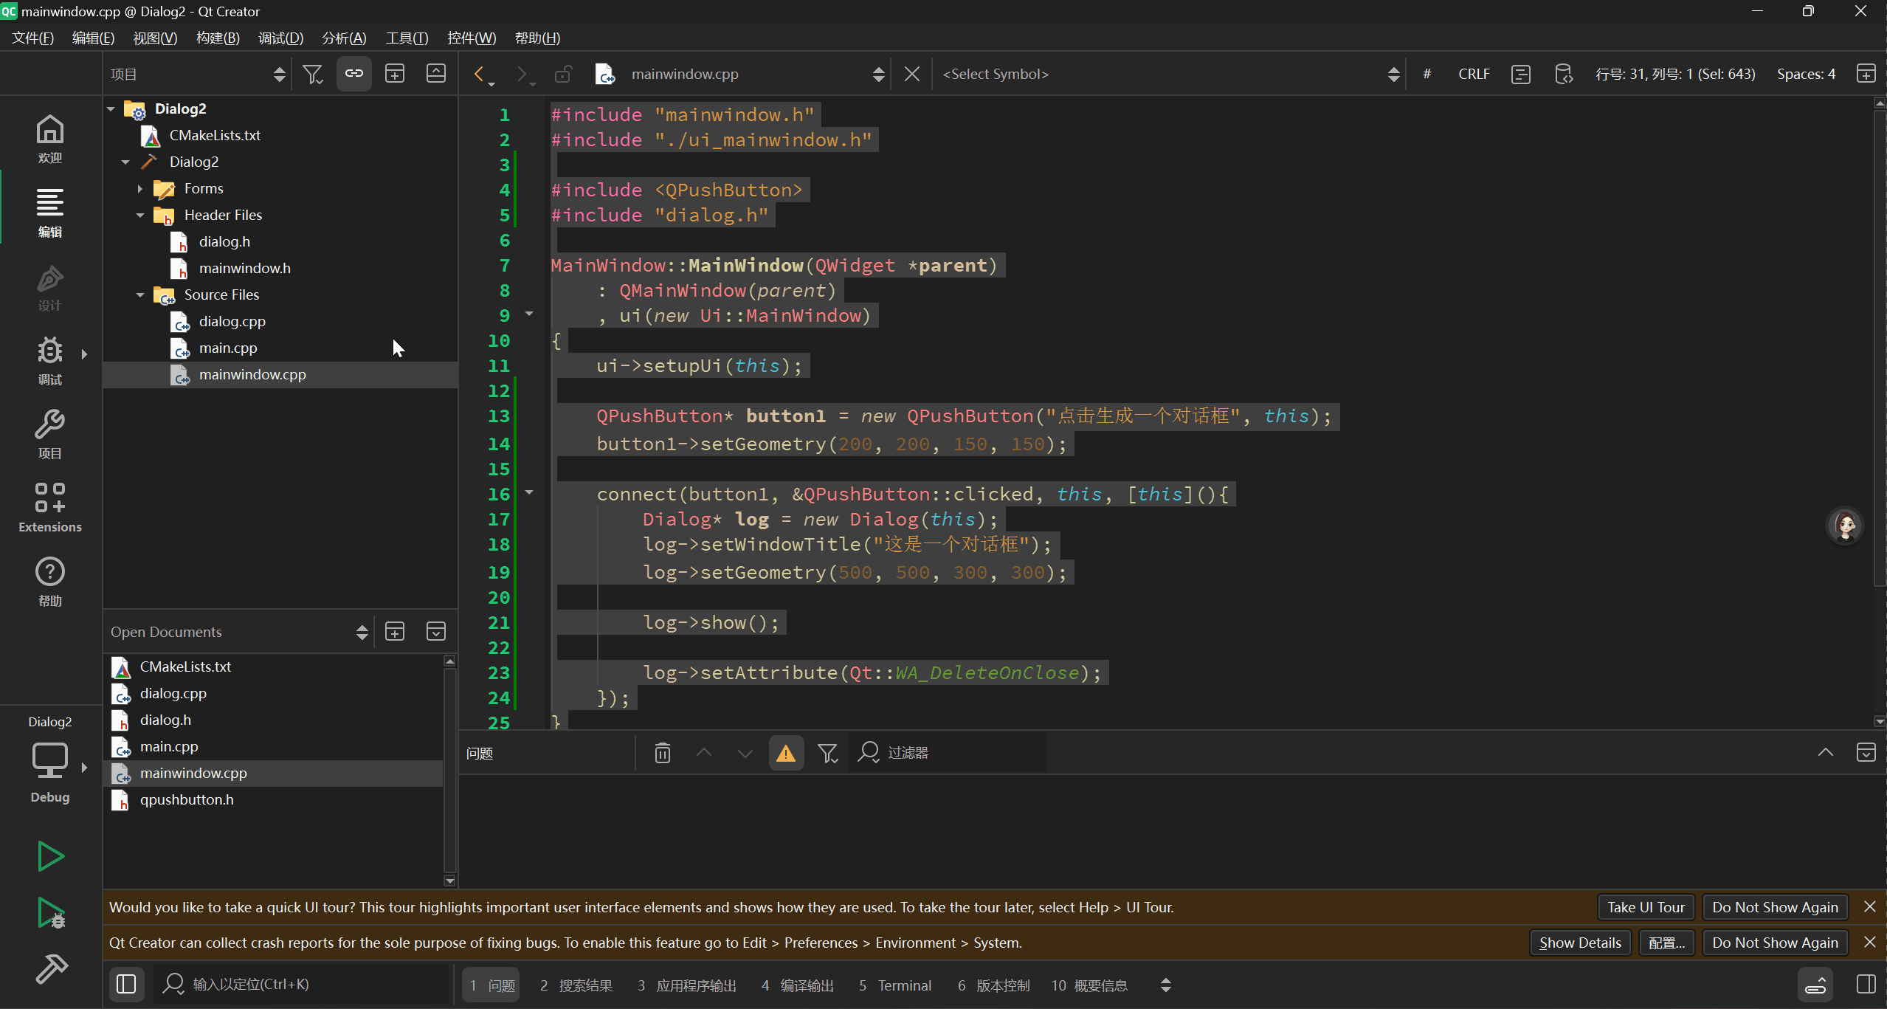Click Do Not Show Again for UI tour

[1775, 907]
